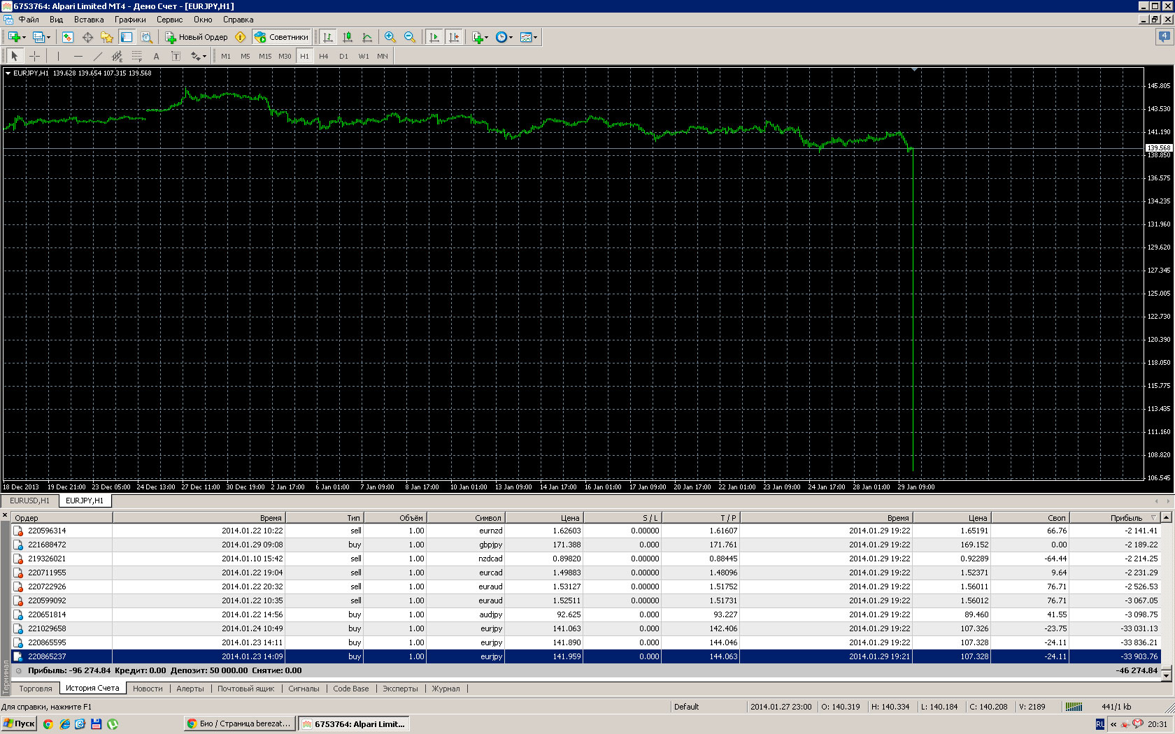The height and width of the screenshot is (734, 1175).
Task: Select the Trendline drawing tool
Action: (97, 56)
